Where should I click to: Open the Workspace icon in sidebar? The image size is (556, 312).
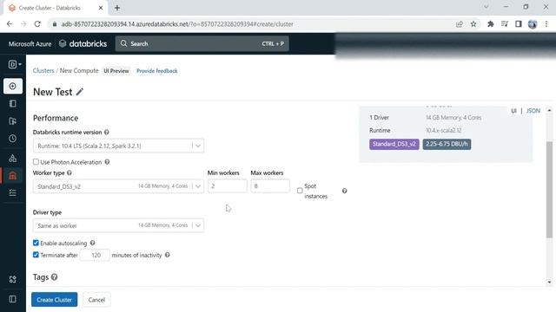pos(13,104)
